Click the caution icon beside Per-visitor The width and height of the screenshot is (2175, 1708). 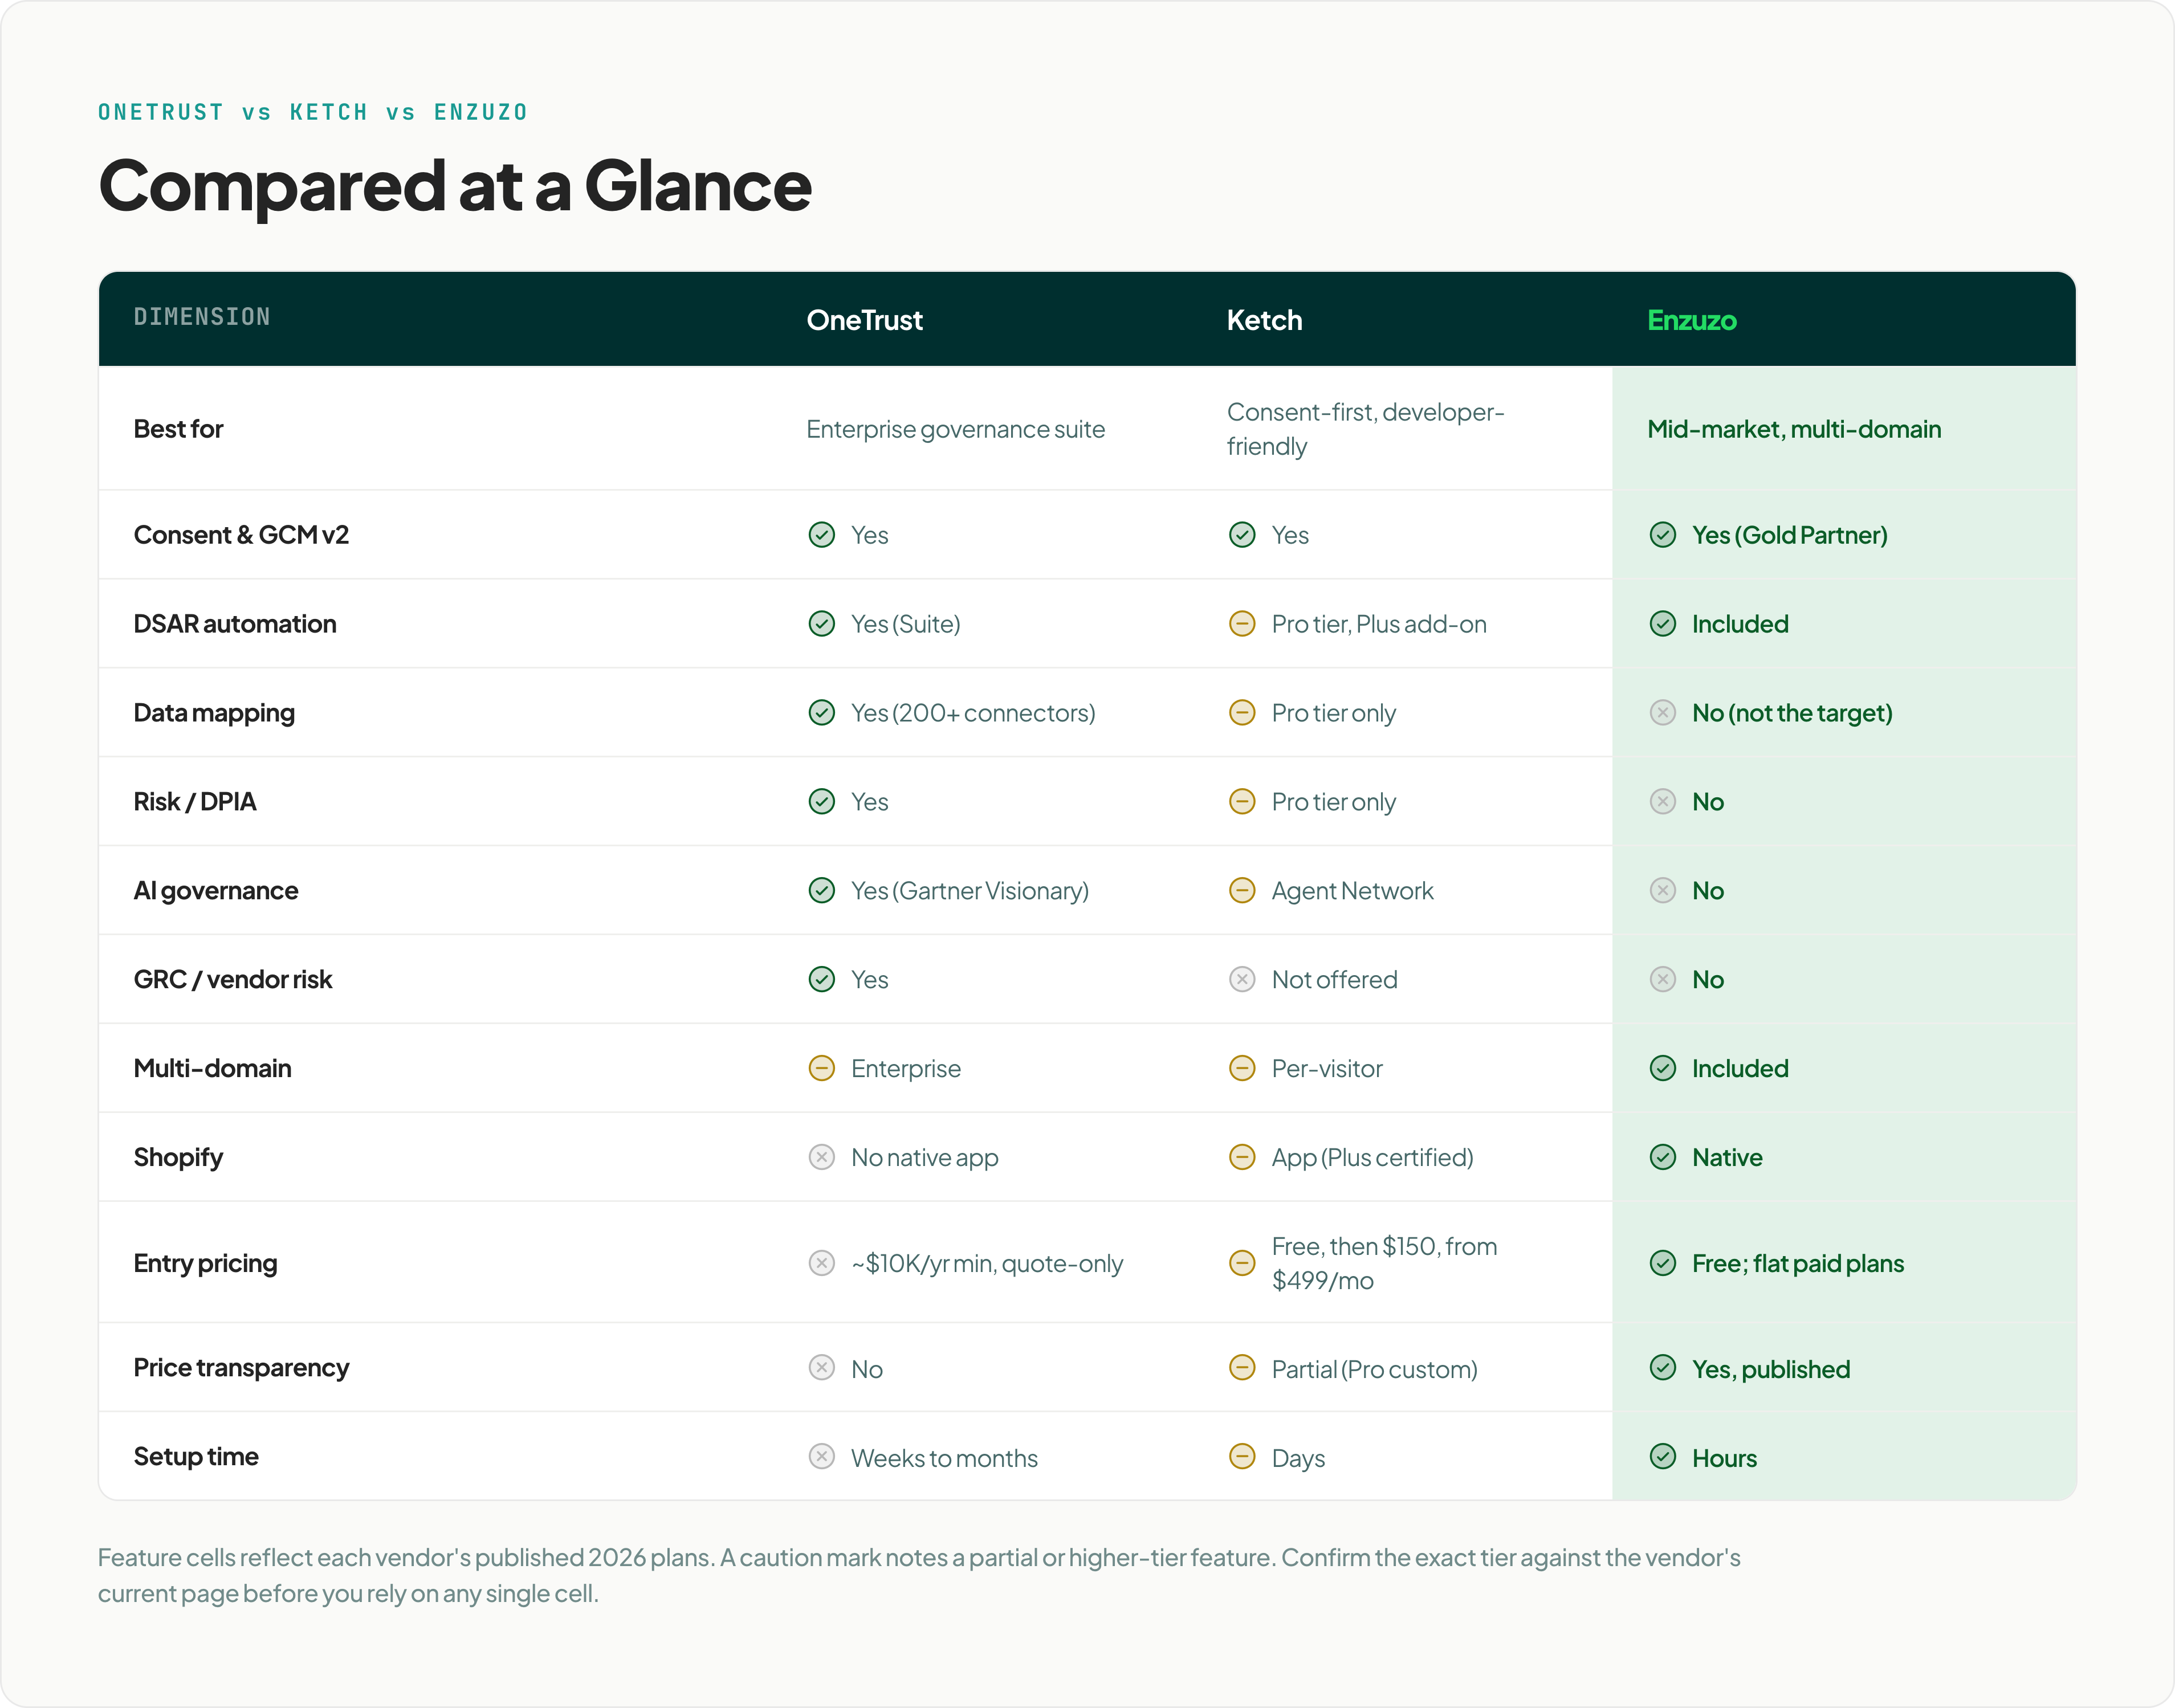click(1242, 1069)
